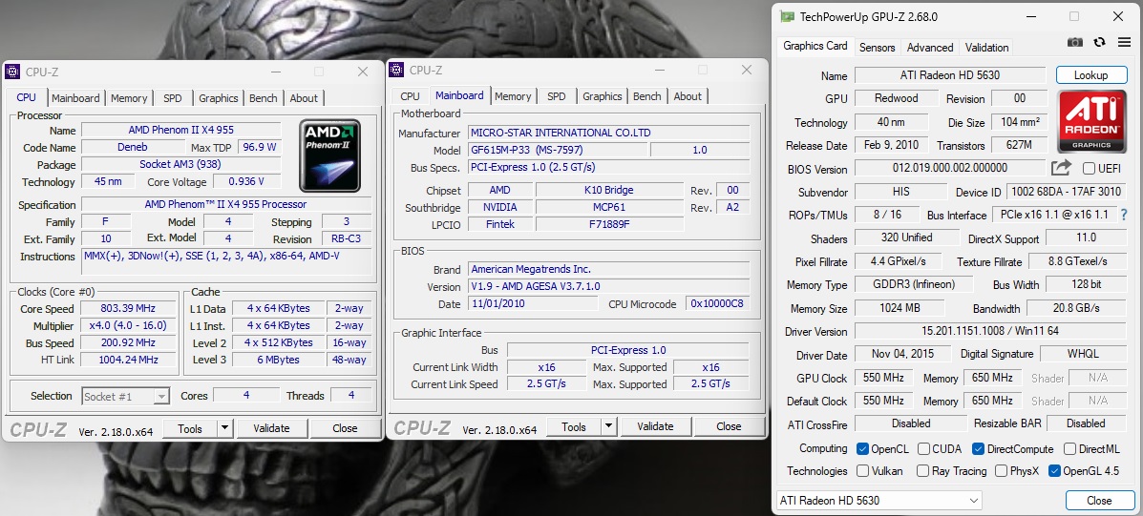This screenshot has width=1143, height=516.
Task: Select the Graphics Card tab in GPU-Z
Action: pos(815,46)
